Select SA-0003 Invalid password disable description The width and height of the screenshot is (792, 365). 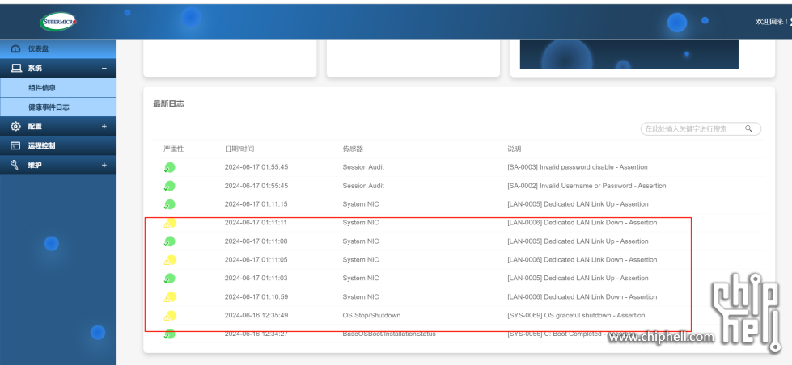tap(578, 167)
